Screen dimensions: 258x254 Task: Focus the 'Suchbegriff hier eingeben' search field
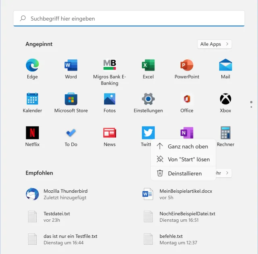point(129,19)
